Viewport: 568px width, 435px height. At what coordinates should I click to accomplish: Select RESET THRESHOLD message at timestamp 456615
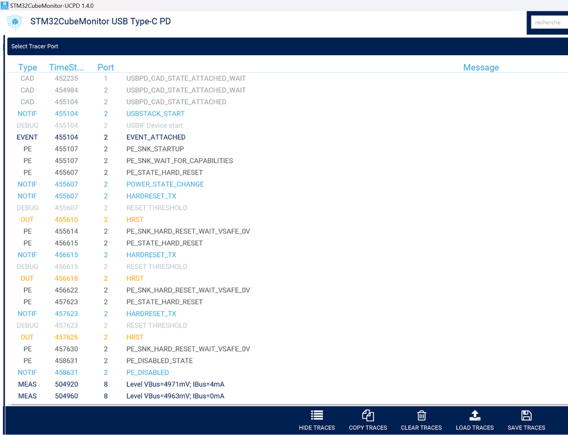point(157,267)
